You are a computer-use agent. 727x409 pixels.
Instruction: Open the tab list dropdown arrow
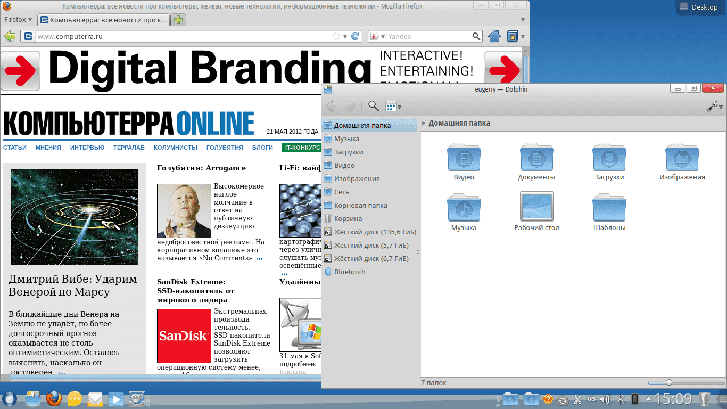tap(523, 20)
